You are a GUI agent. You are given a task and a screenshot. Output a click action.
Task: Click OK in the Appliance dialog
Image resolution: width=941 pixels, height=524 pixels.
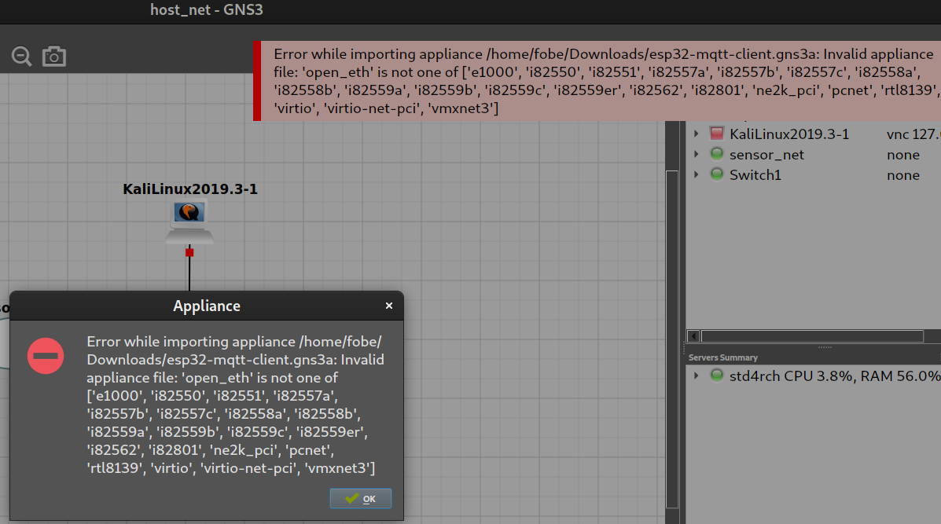361,498
